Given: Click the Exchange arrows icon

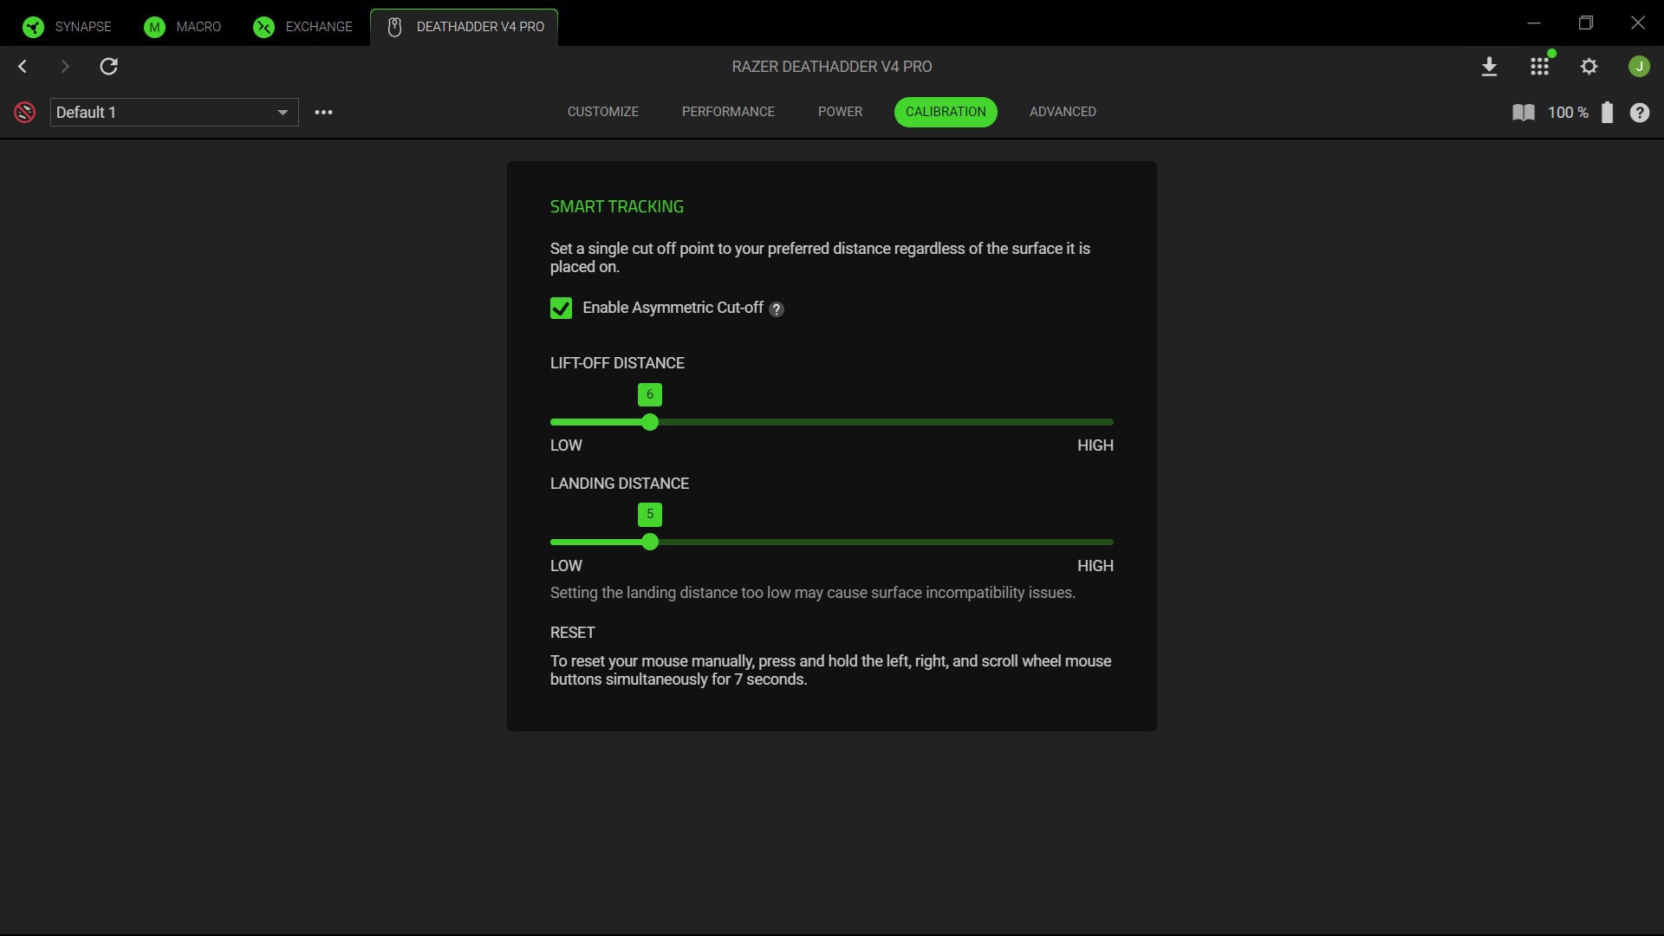Looking at the screenshot, I should click(263, 27).
